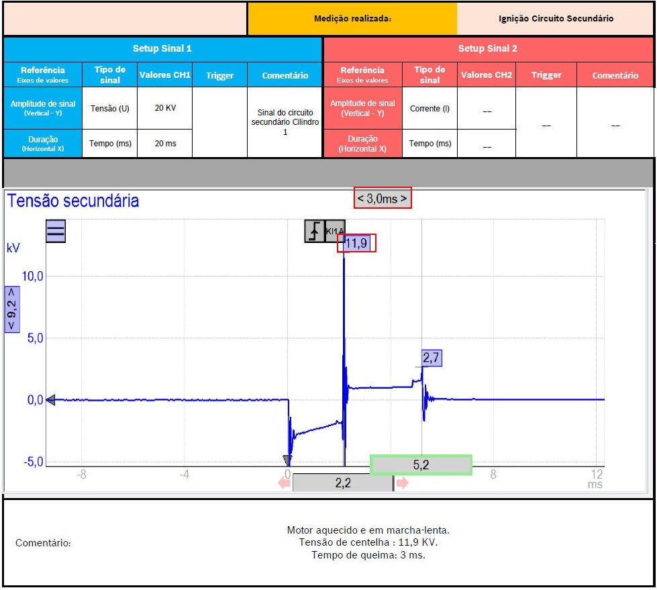Image resolution: width=657 pixels, height=590 pixels.
Task: Select the KI1A trigger source icon
Action: (335, 231)
